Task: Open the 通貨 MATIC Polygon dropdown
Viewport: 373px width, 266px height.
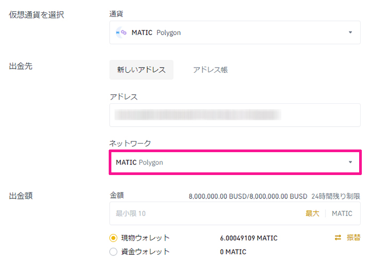Action: [235, 32]
